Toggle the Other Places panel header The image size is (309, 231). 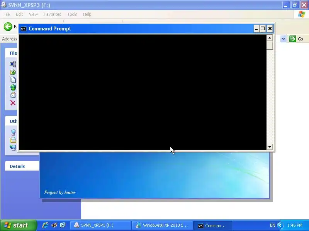click(11, 121)
